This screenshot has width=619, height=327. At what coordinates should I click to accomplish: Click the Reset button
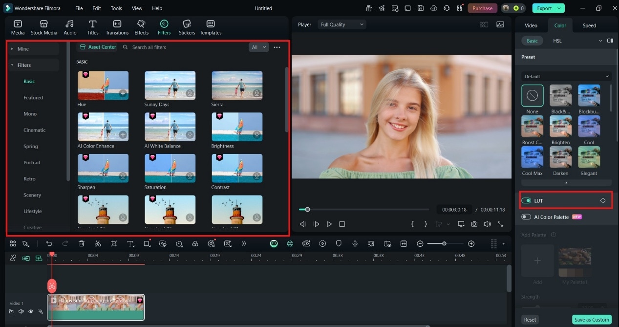(x=530, y=320)
